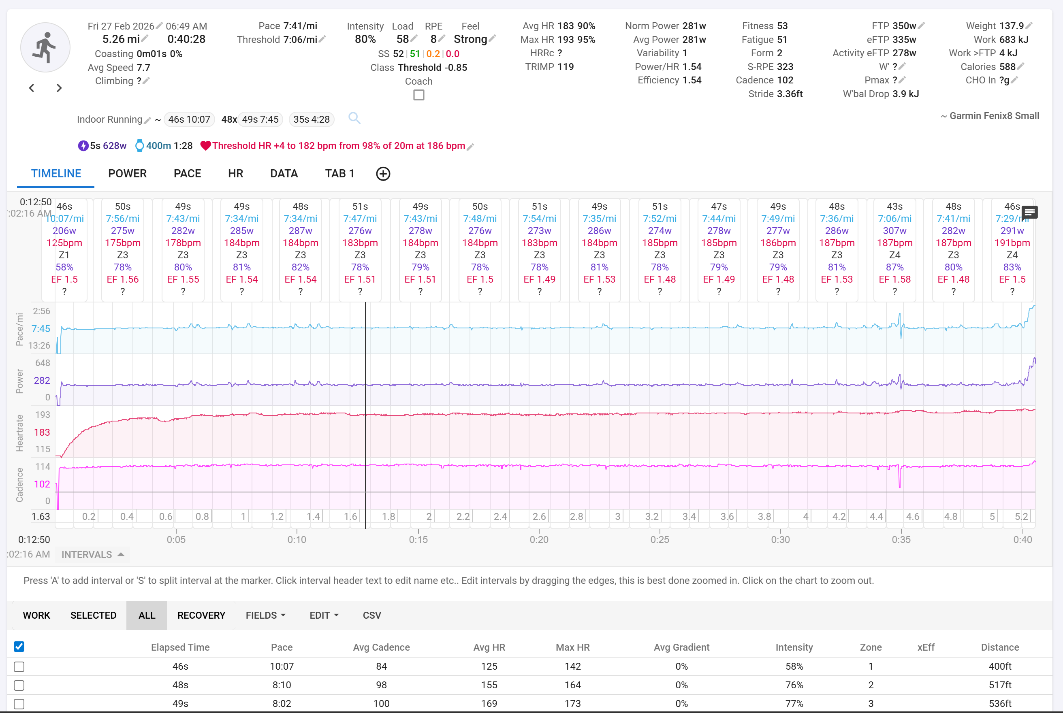Viewport: 1063px width, 713px height.
Task: Check the 46s interval row checkbox
Action: pyautogui.click(x=19, y=666)
